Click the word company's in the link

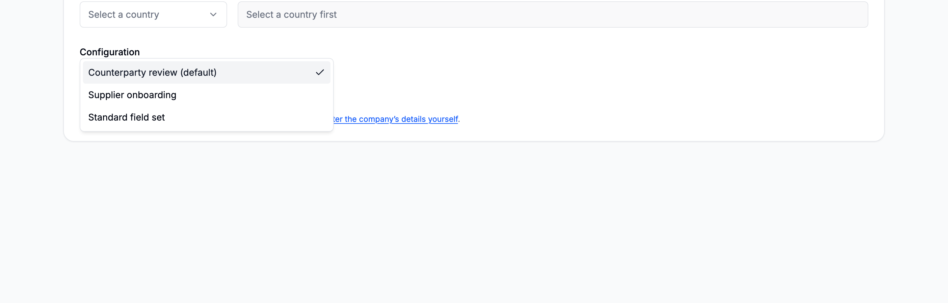tap(379, 119)
